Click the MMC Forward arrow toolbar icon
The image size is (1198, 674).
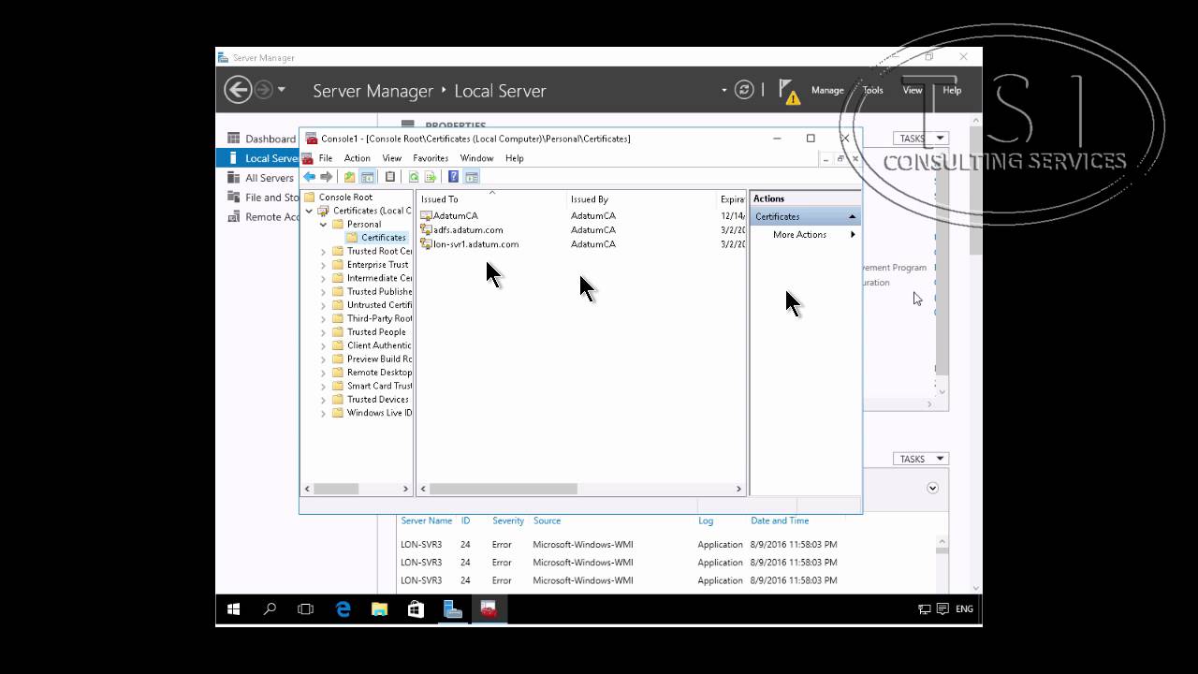[x=326, y=177]
